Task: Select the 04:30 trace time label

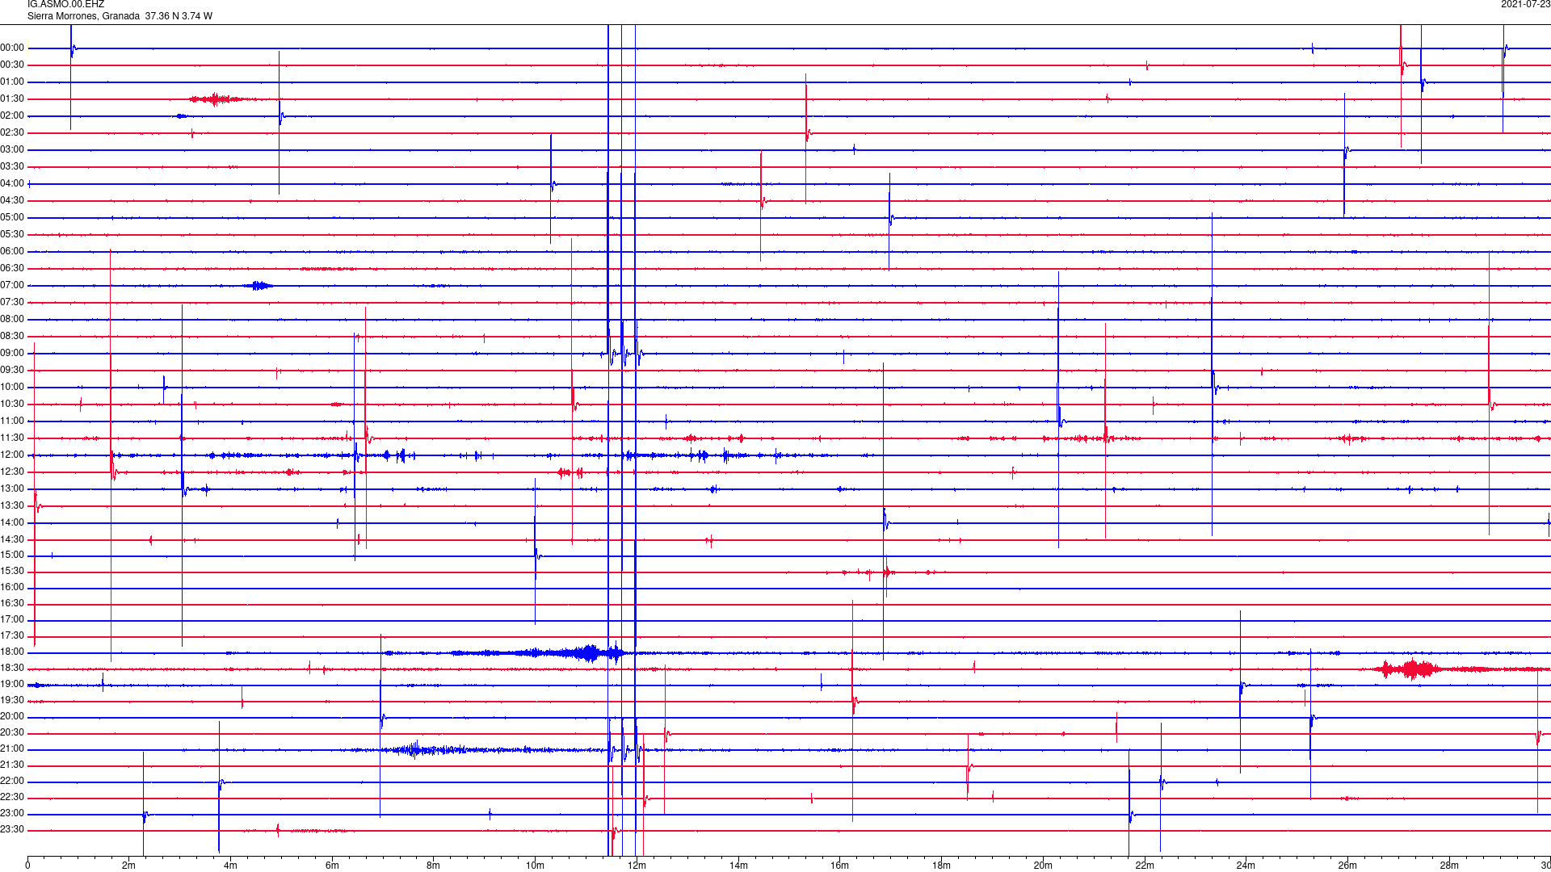Action: 12,201
